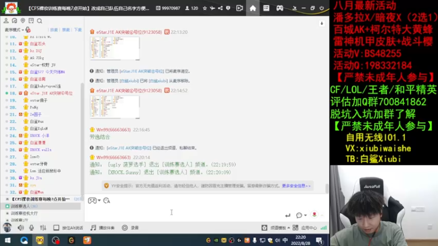Image resolution: width=438 pixels, height=246 pixels.
Task: Click the 播放伴奏 music button
Action: point(102,228)
